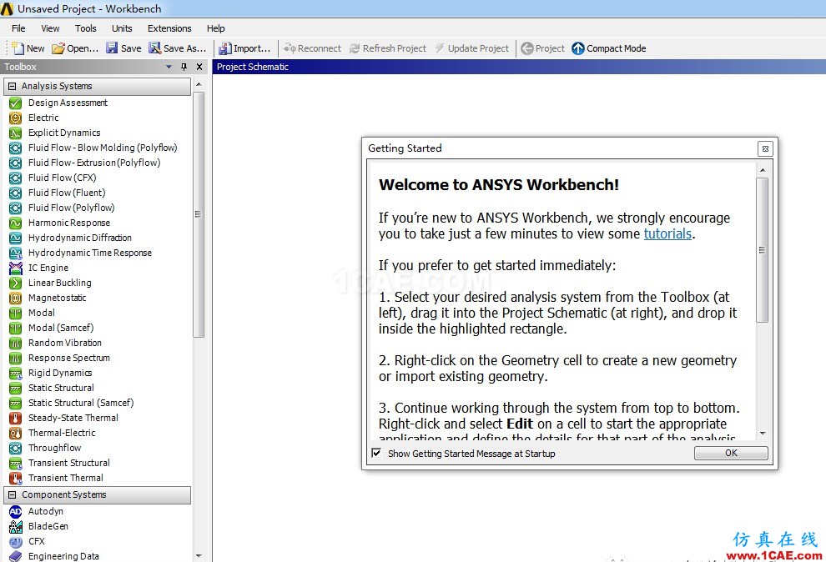This screenshot has width=826, height=562.
Task: Select the BladeGen component icon
Action: [x=15, y=527]
